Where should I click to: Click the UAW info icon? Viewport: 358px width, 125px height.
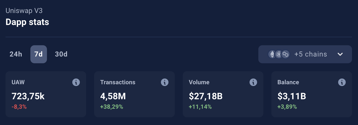(x=76, y=82)
